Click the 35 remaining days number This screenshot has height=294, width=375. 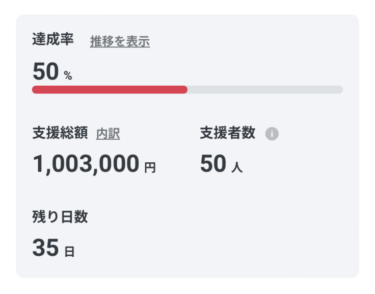click(46, 248)
